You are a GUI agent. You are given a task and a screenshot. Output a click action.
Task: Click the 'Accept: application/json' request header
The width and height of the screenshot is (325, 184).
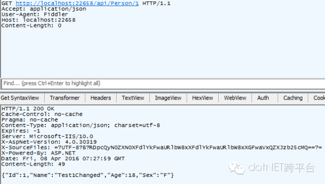coord(44,9)
